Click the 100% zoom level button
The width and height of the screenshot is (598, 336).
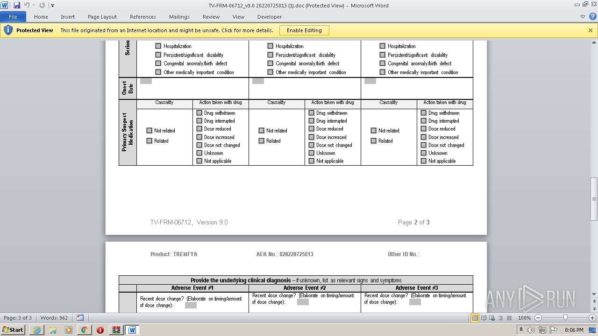(x=524, y=318)
